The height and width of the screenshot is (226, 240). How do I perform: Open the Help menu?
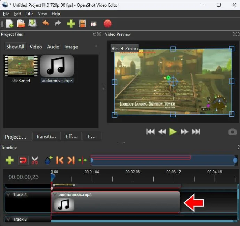[x=56, y=14]
